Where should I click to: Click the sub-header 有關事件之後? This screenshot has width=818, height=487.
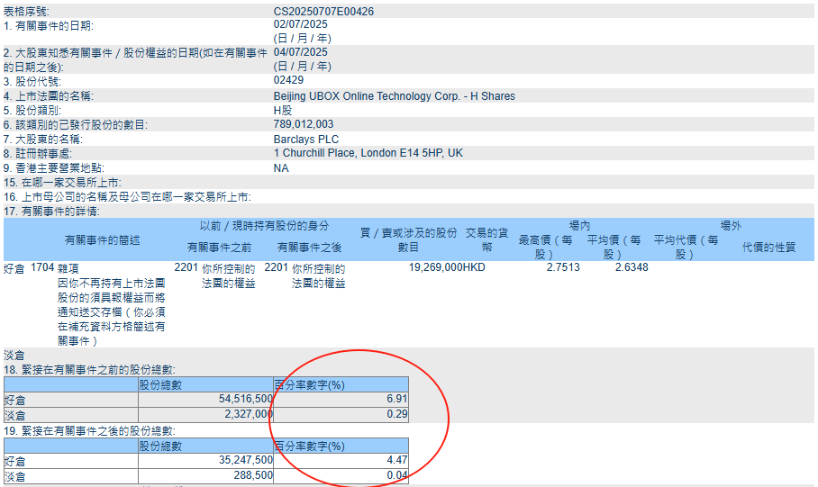point(309,248)
